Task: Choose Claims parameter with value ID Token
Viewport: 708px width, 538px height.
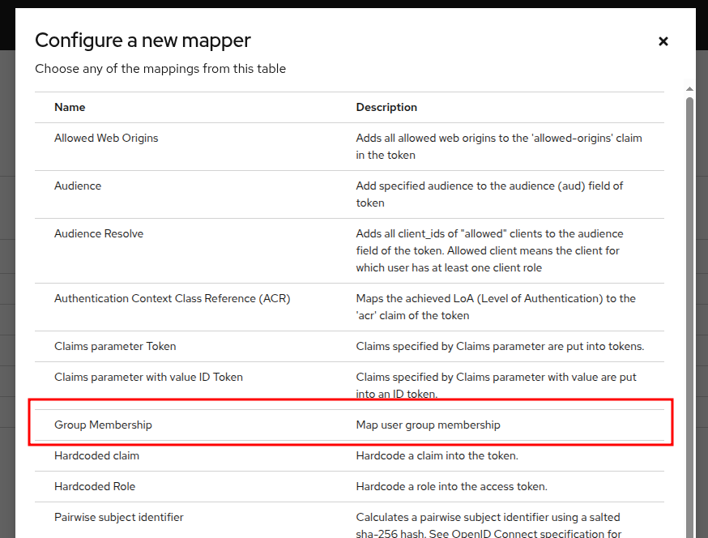Action: pyautogui.click(x=148, y=377)
